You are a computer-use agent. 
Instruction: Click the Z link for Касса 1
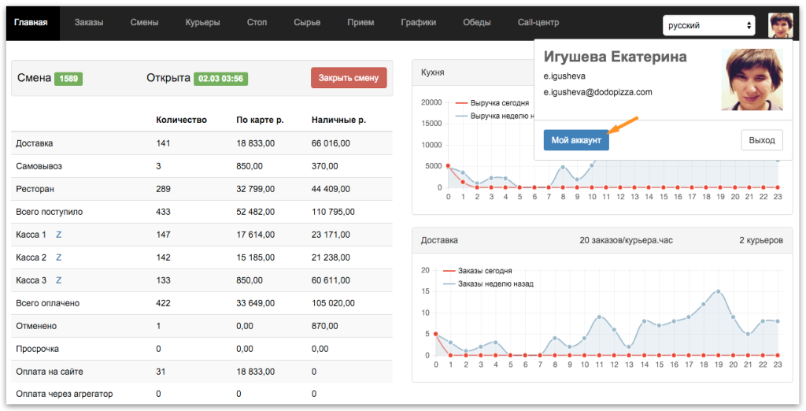[x=58, y=235]
